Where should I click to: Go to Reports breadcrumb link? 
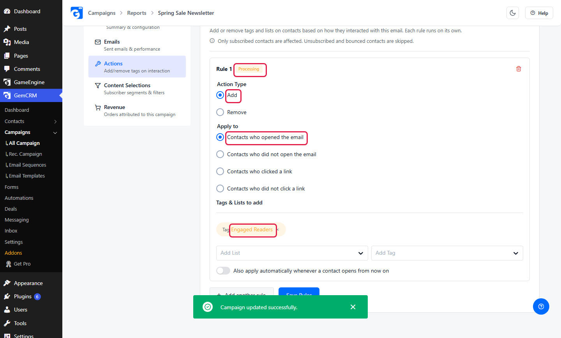click(137, 13)
